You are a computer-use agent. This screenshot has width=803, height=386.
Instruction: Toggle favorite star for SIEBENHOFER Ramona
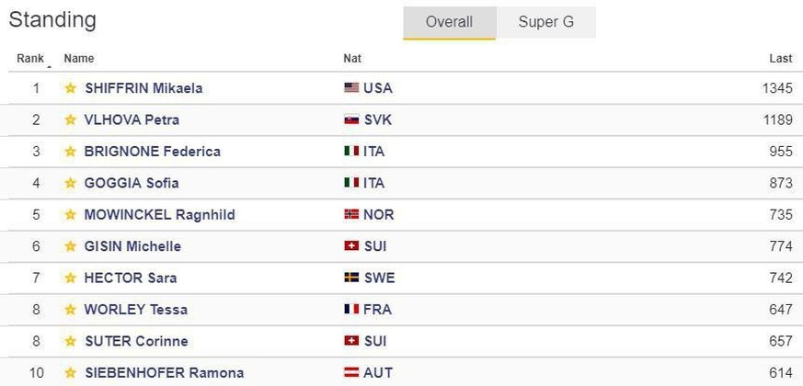(x=71, y=373)
